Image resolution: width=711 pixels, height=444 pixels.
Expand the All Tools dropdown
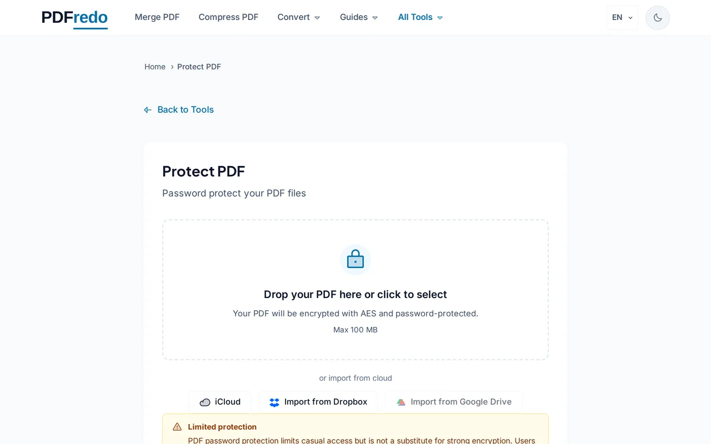tap(420, 17)
